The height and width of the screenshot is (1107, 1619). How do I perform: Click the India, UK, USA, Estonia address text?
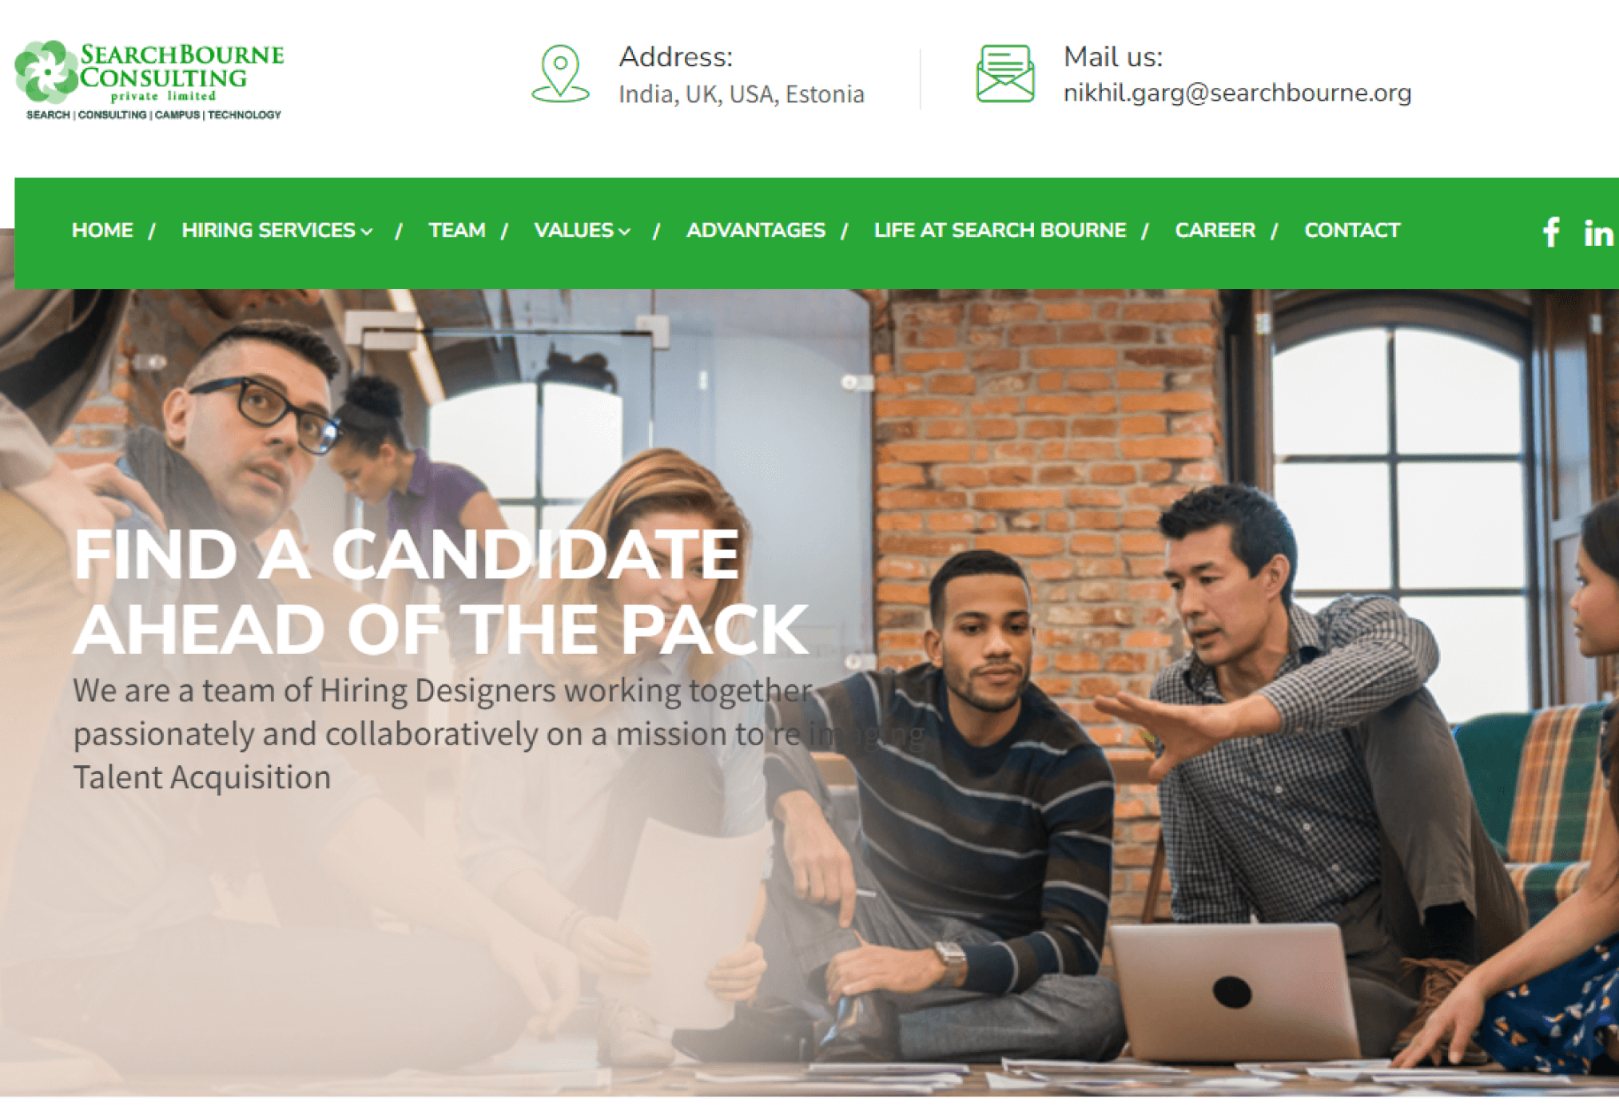coord(742,94)
